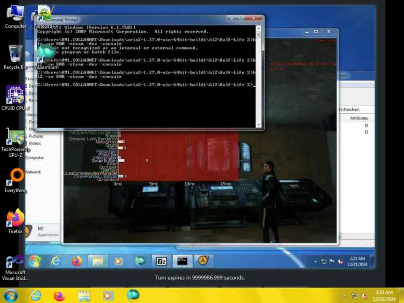Click the Action Center flag in remote tray
This screenshot has height=303, width=404.
click(x=332, y=262)
